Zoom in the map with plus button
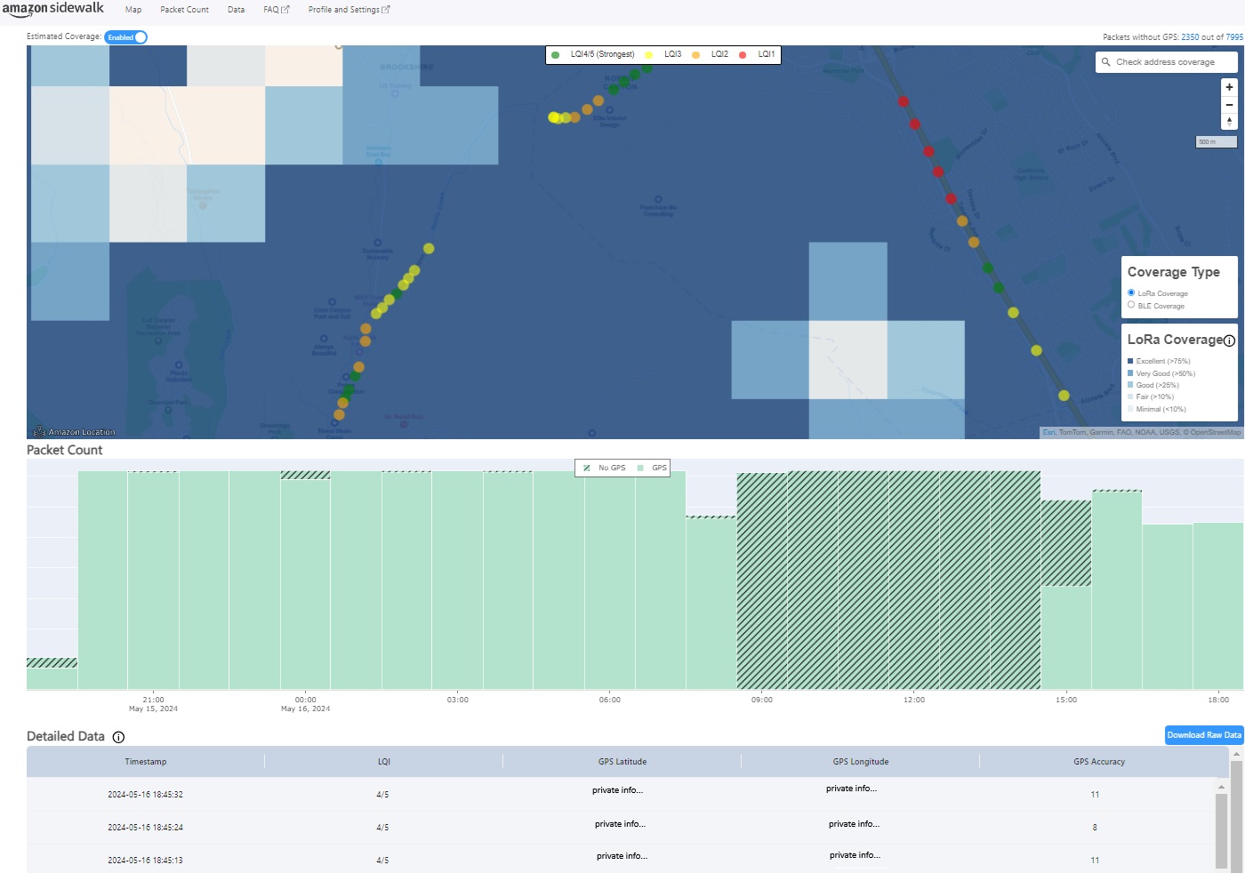The width and height of the screenshot is (1245, 873). (1229, 87)
